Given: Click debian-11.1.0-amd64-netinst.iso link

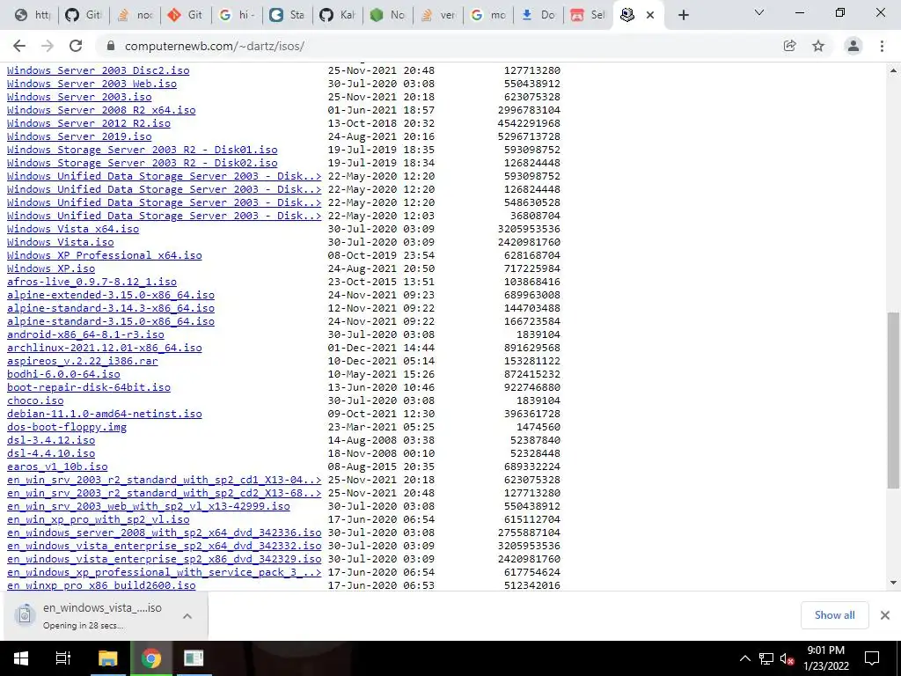Looking at the screenshot, I should point(105,414).
